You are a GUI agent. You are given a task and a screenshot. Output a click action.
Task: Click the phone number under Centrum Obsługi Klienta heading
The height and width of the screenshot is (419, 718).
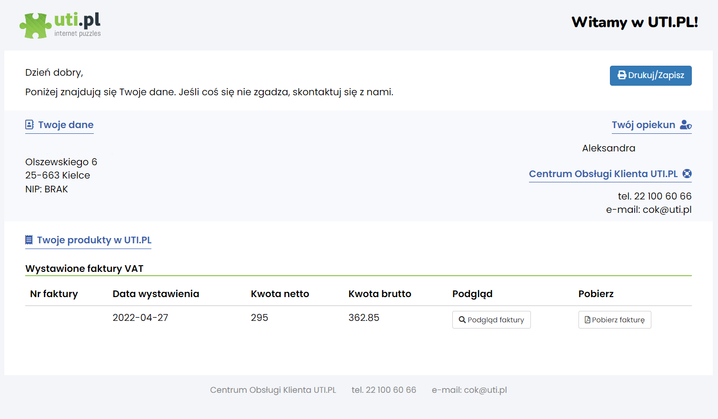pos(654,196)
